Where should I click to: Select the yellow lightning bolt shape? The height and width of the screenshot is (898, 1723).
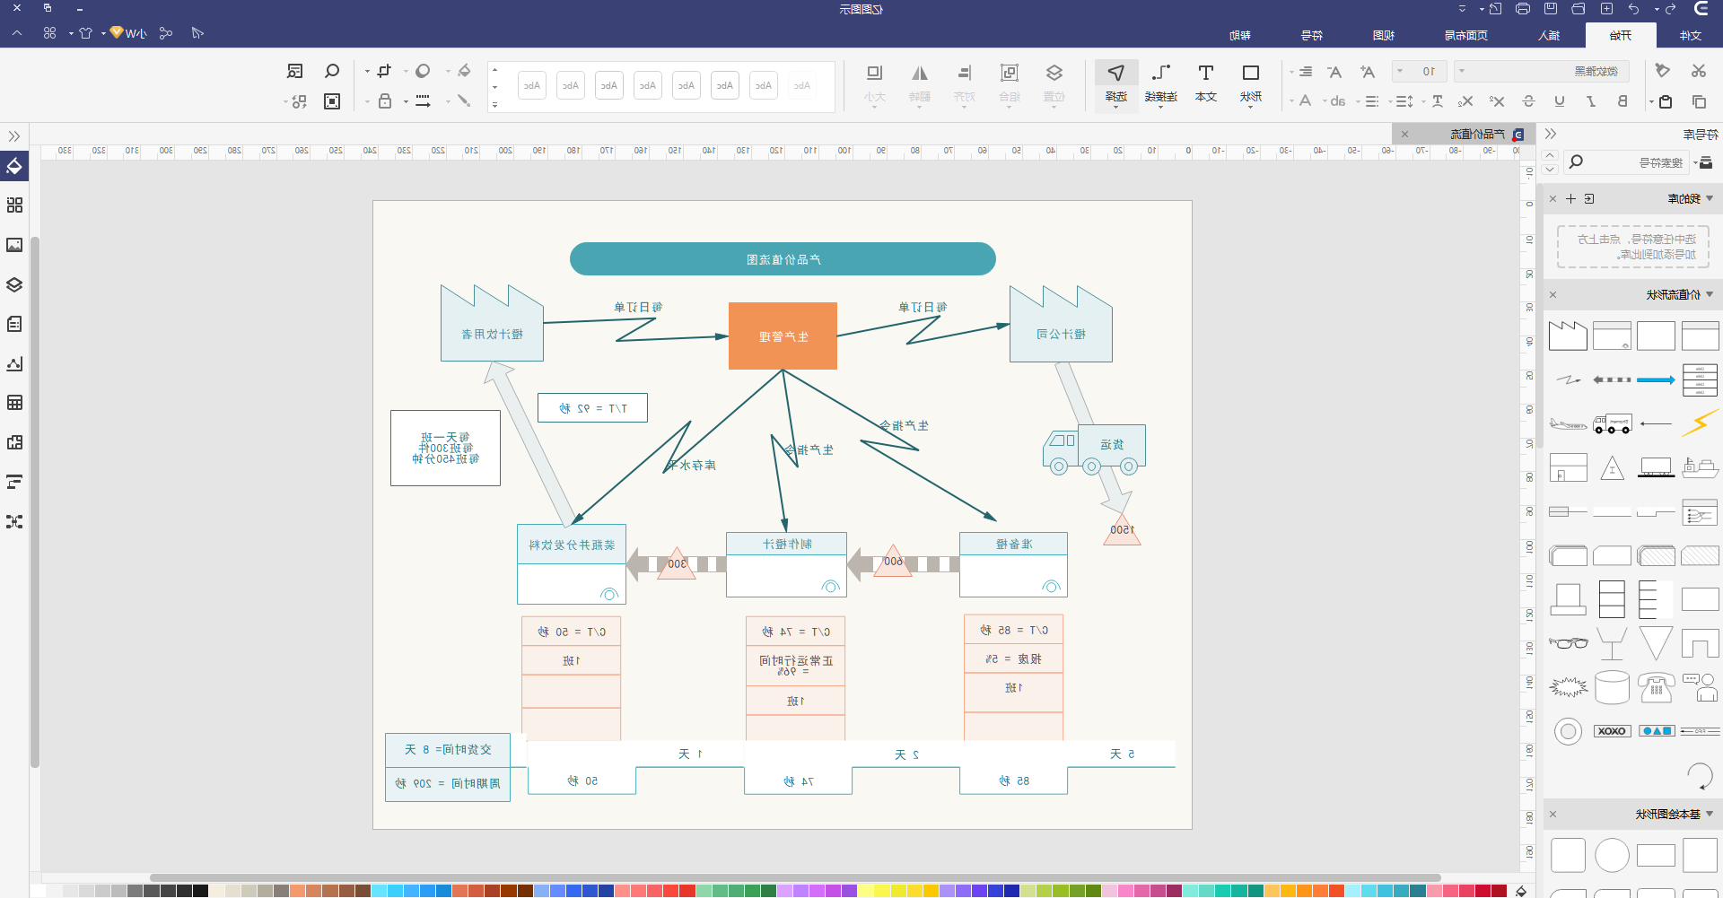pyautogui.click(x=1700, y=423)
